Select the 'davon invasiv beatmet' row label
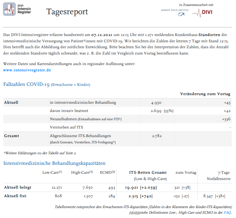This screenshot has width=236, height=218. [x=69, y=111]
